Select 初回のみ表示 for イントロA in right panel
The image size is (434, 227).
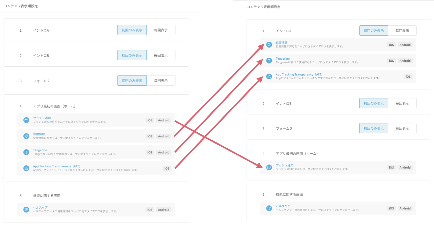tap(374, 31)
